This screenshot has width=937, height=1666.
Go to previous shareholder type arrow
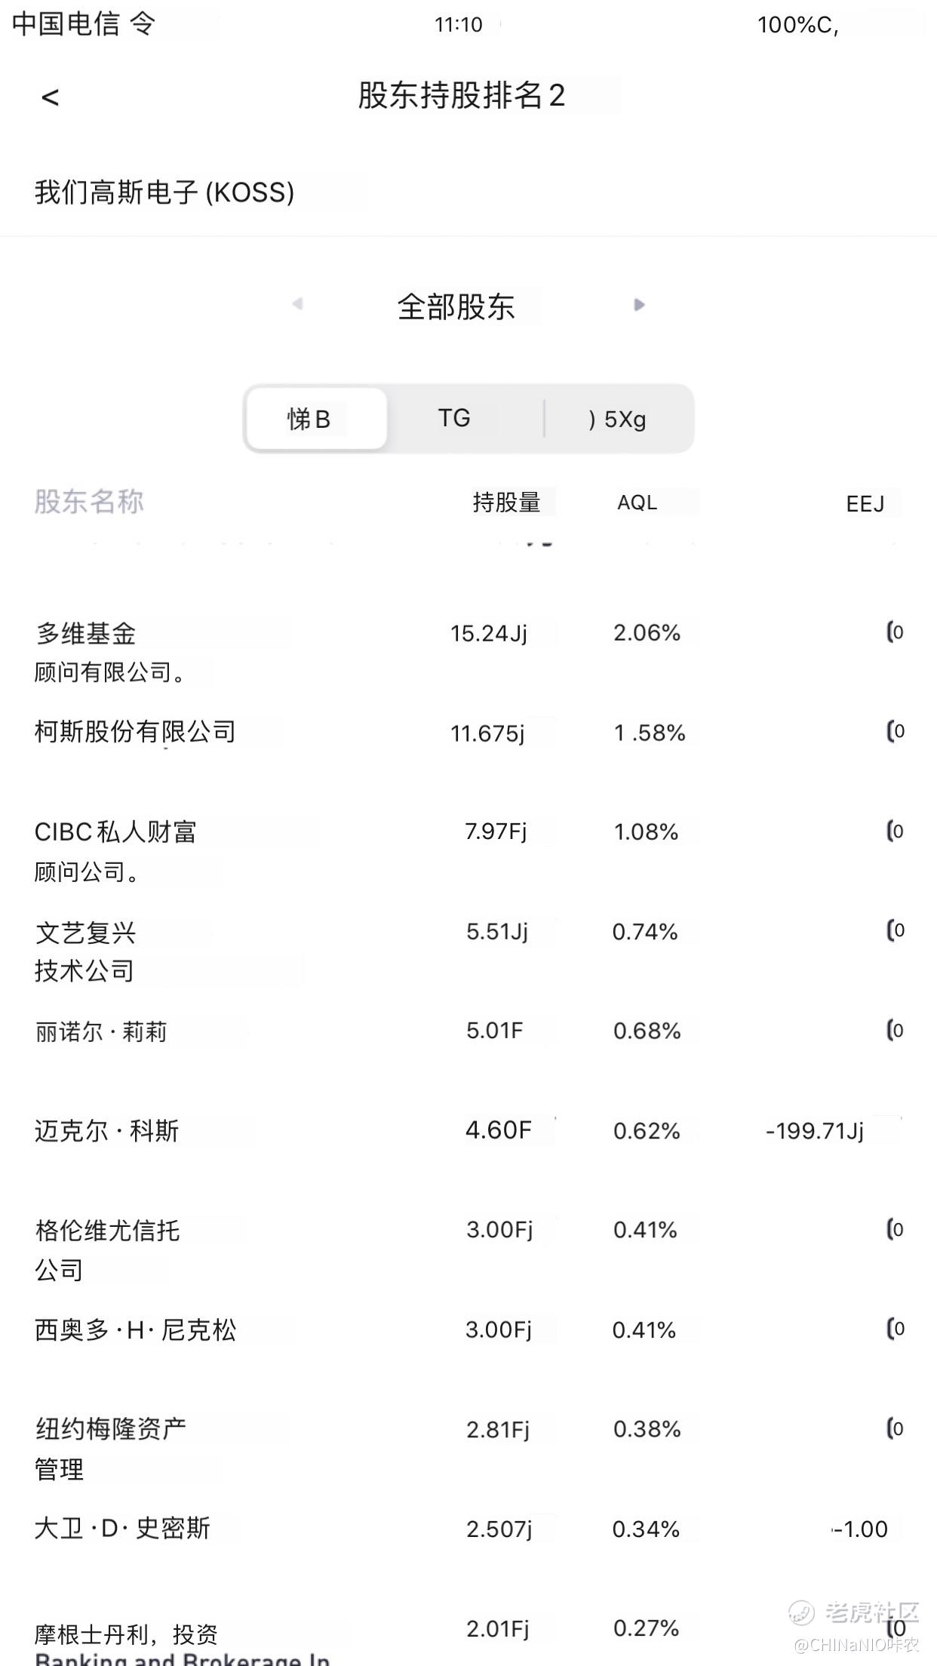[x=297, y=304]
